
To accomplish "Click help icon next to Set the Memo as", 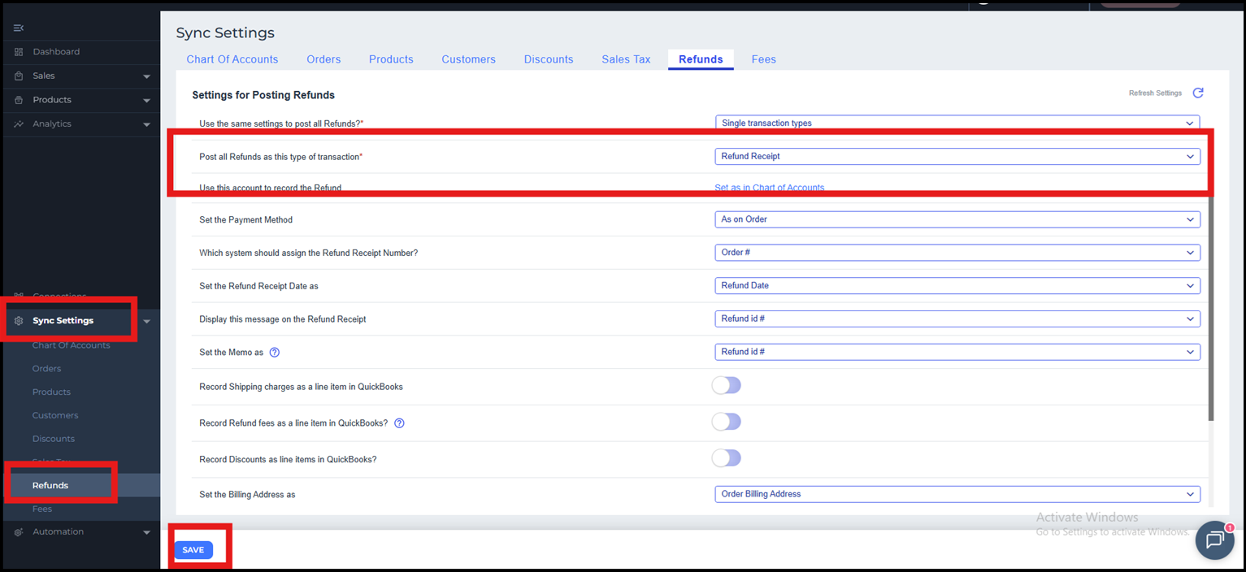I will click(x=275, y=353).
